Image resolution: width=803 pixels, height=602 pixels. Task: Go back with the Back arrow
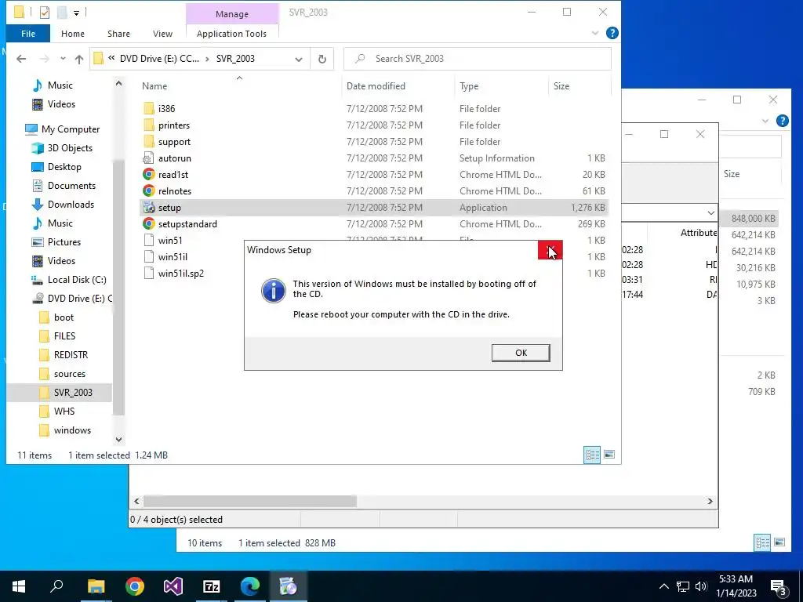pyautogui.click(x=21, y=59)
